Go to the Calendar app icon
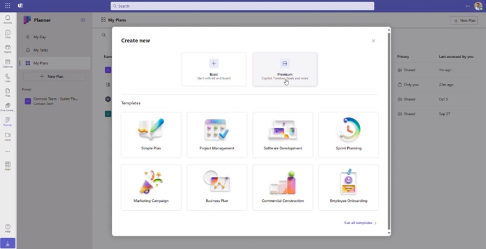Image resolution: width=486 pixels, height=249 pixels. [8, 64]
